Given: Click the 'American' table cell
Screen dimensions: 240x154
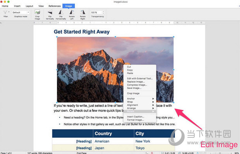Looking at the screenshot, I should tap(113, 141).
